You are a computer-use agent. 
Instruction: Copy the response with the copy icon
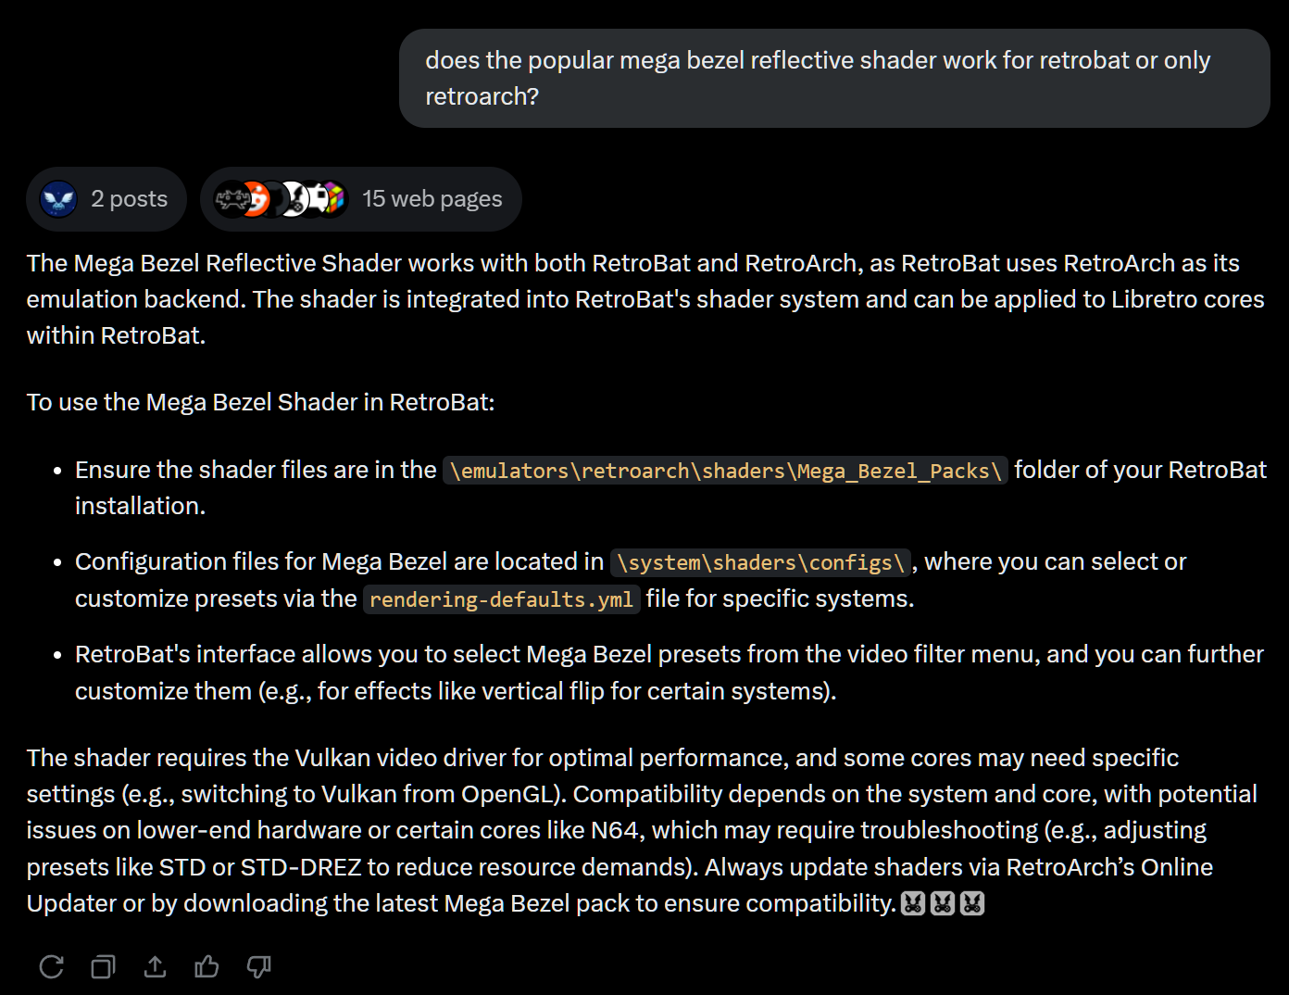pos(103,967)
